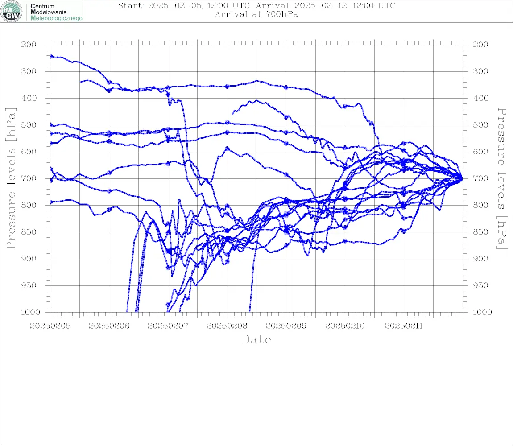Click the right axis 1000 label

482,312
